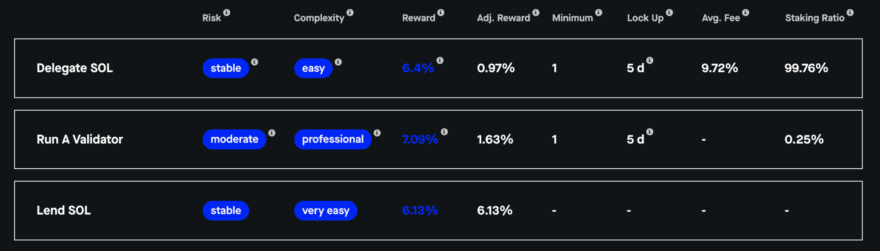Open the Delegate SOL row

coord(438,68)
